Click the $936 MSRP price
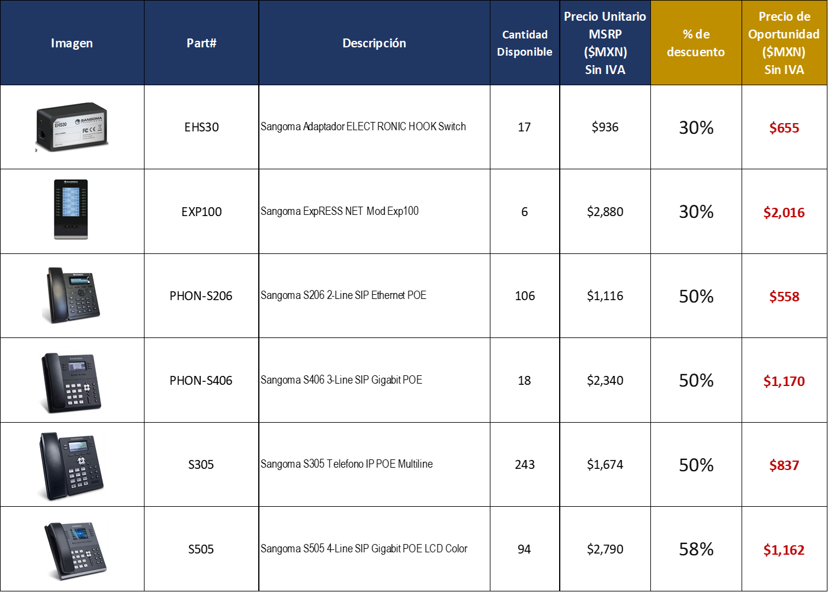Image resolution: width=828 pixels, height=592 pixels. tap(605, 127)
